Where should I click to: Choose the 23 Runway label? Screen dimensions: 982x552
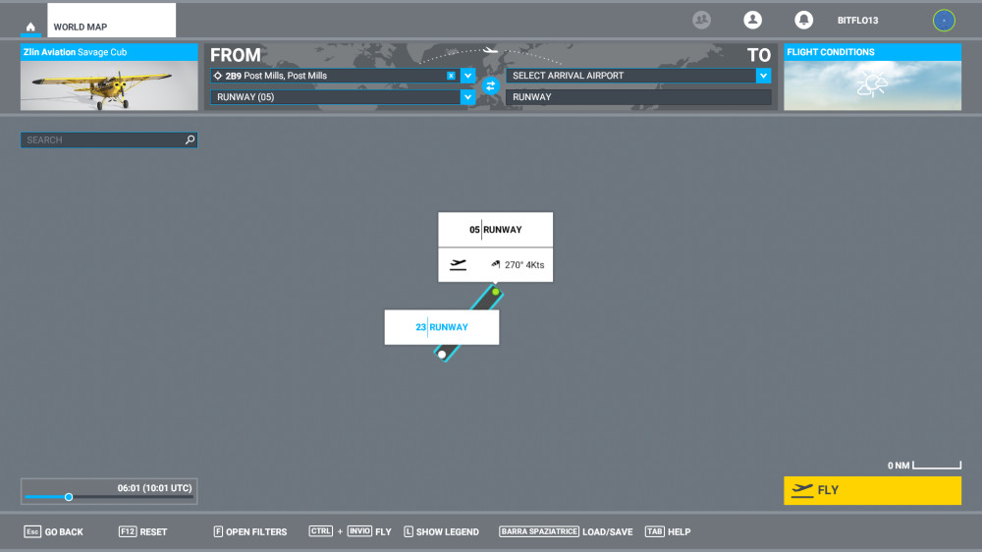pos(442,327)
